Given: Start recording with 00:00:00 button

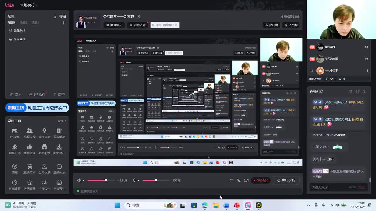Looking at the screenshot, I should pos(261,180).
